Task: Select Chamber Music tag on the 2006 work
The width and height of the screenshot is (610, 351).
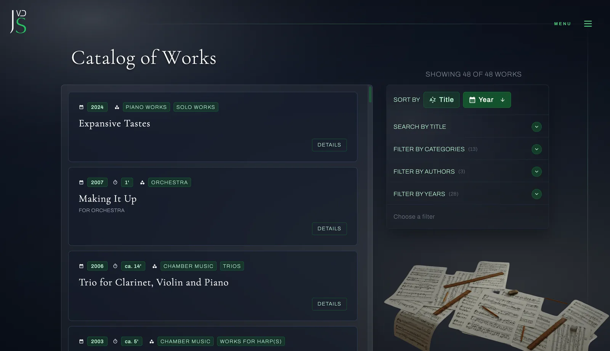Action: (188, 266)
